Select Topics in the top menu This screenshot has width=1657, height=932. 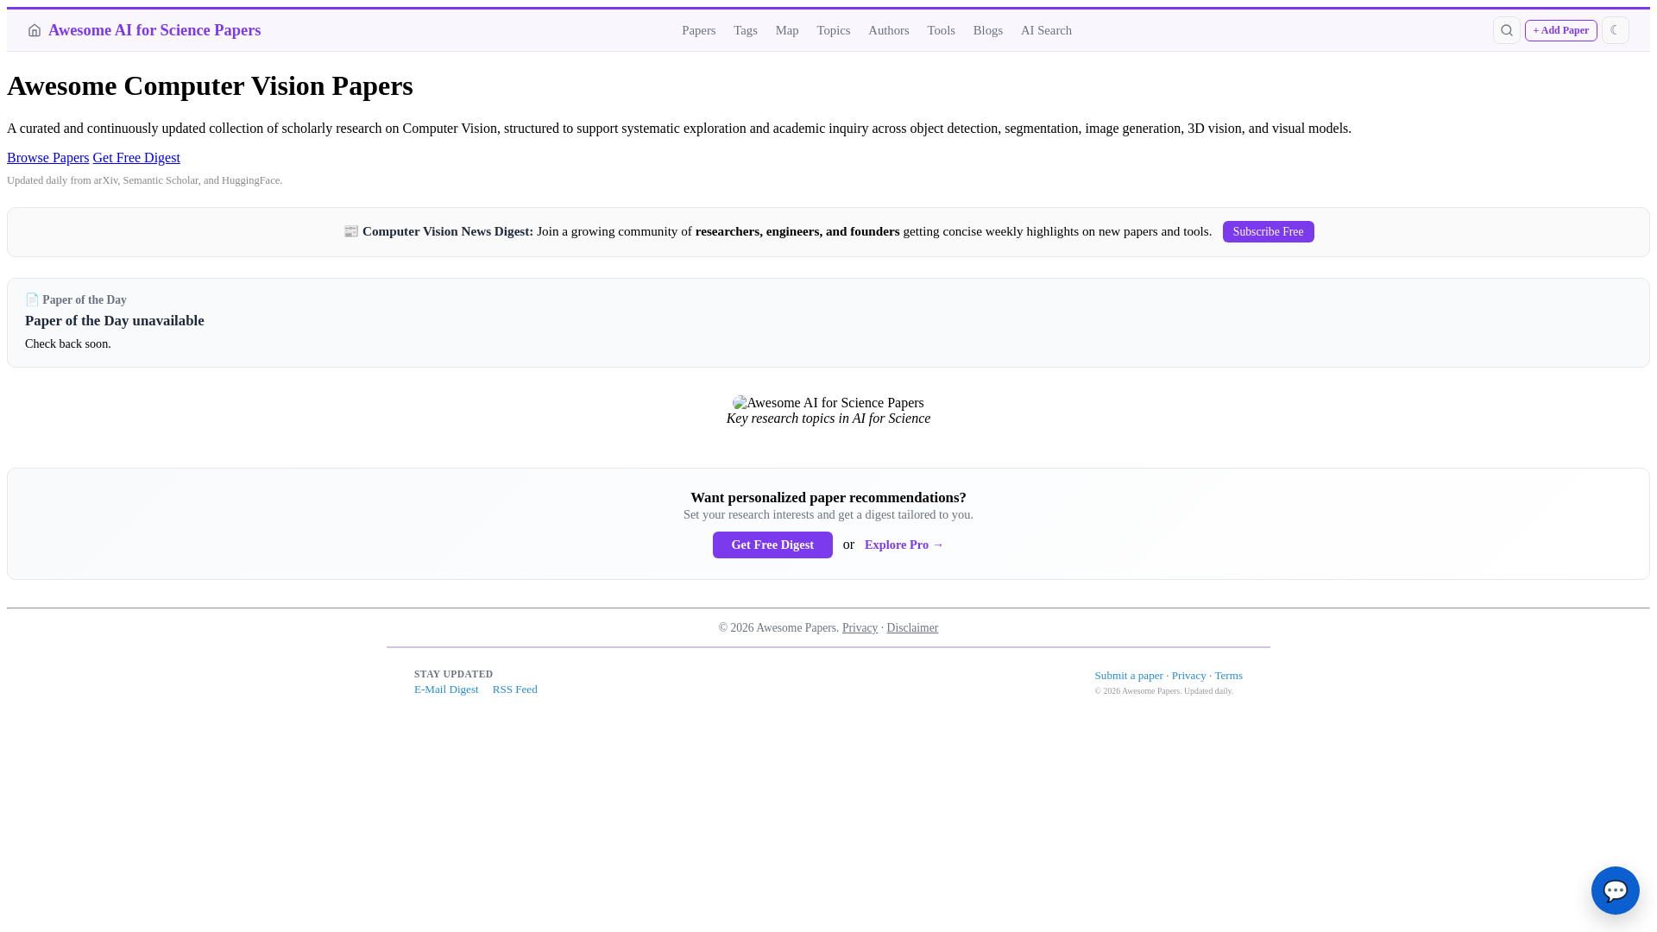[834, 30]
